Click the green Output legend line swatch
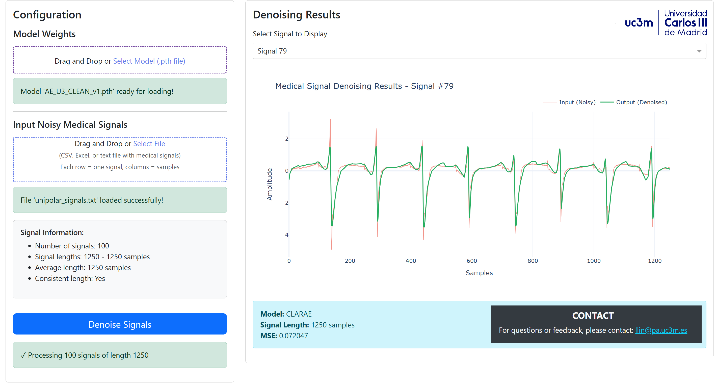716x385 pixels. 607,102
